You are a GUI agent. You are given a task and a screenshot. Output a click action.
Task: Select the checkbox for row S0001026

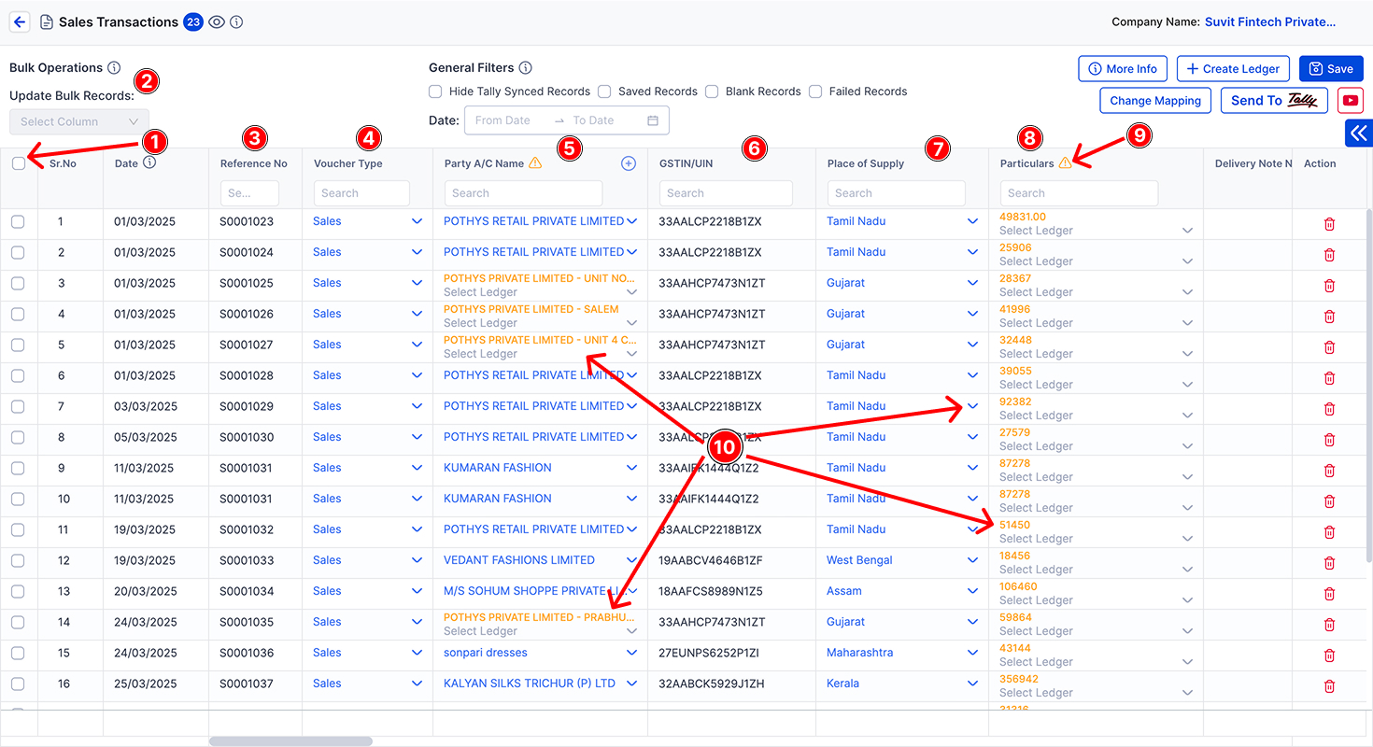pyautogui.click(x=18, y=315)
